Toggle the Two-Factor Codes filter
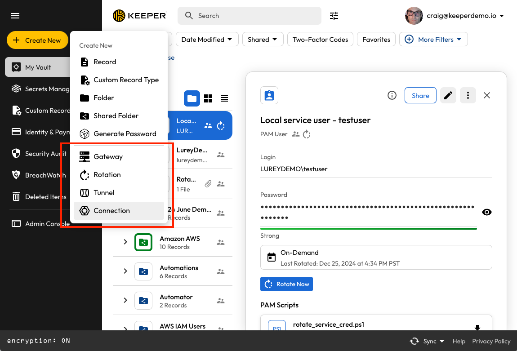 (320, 40)
